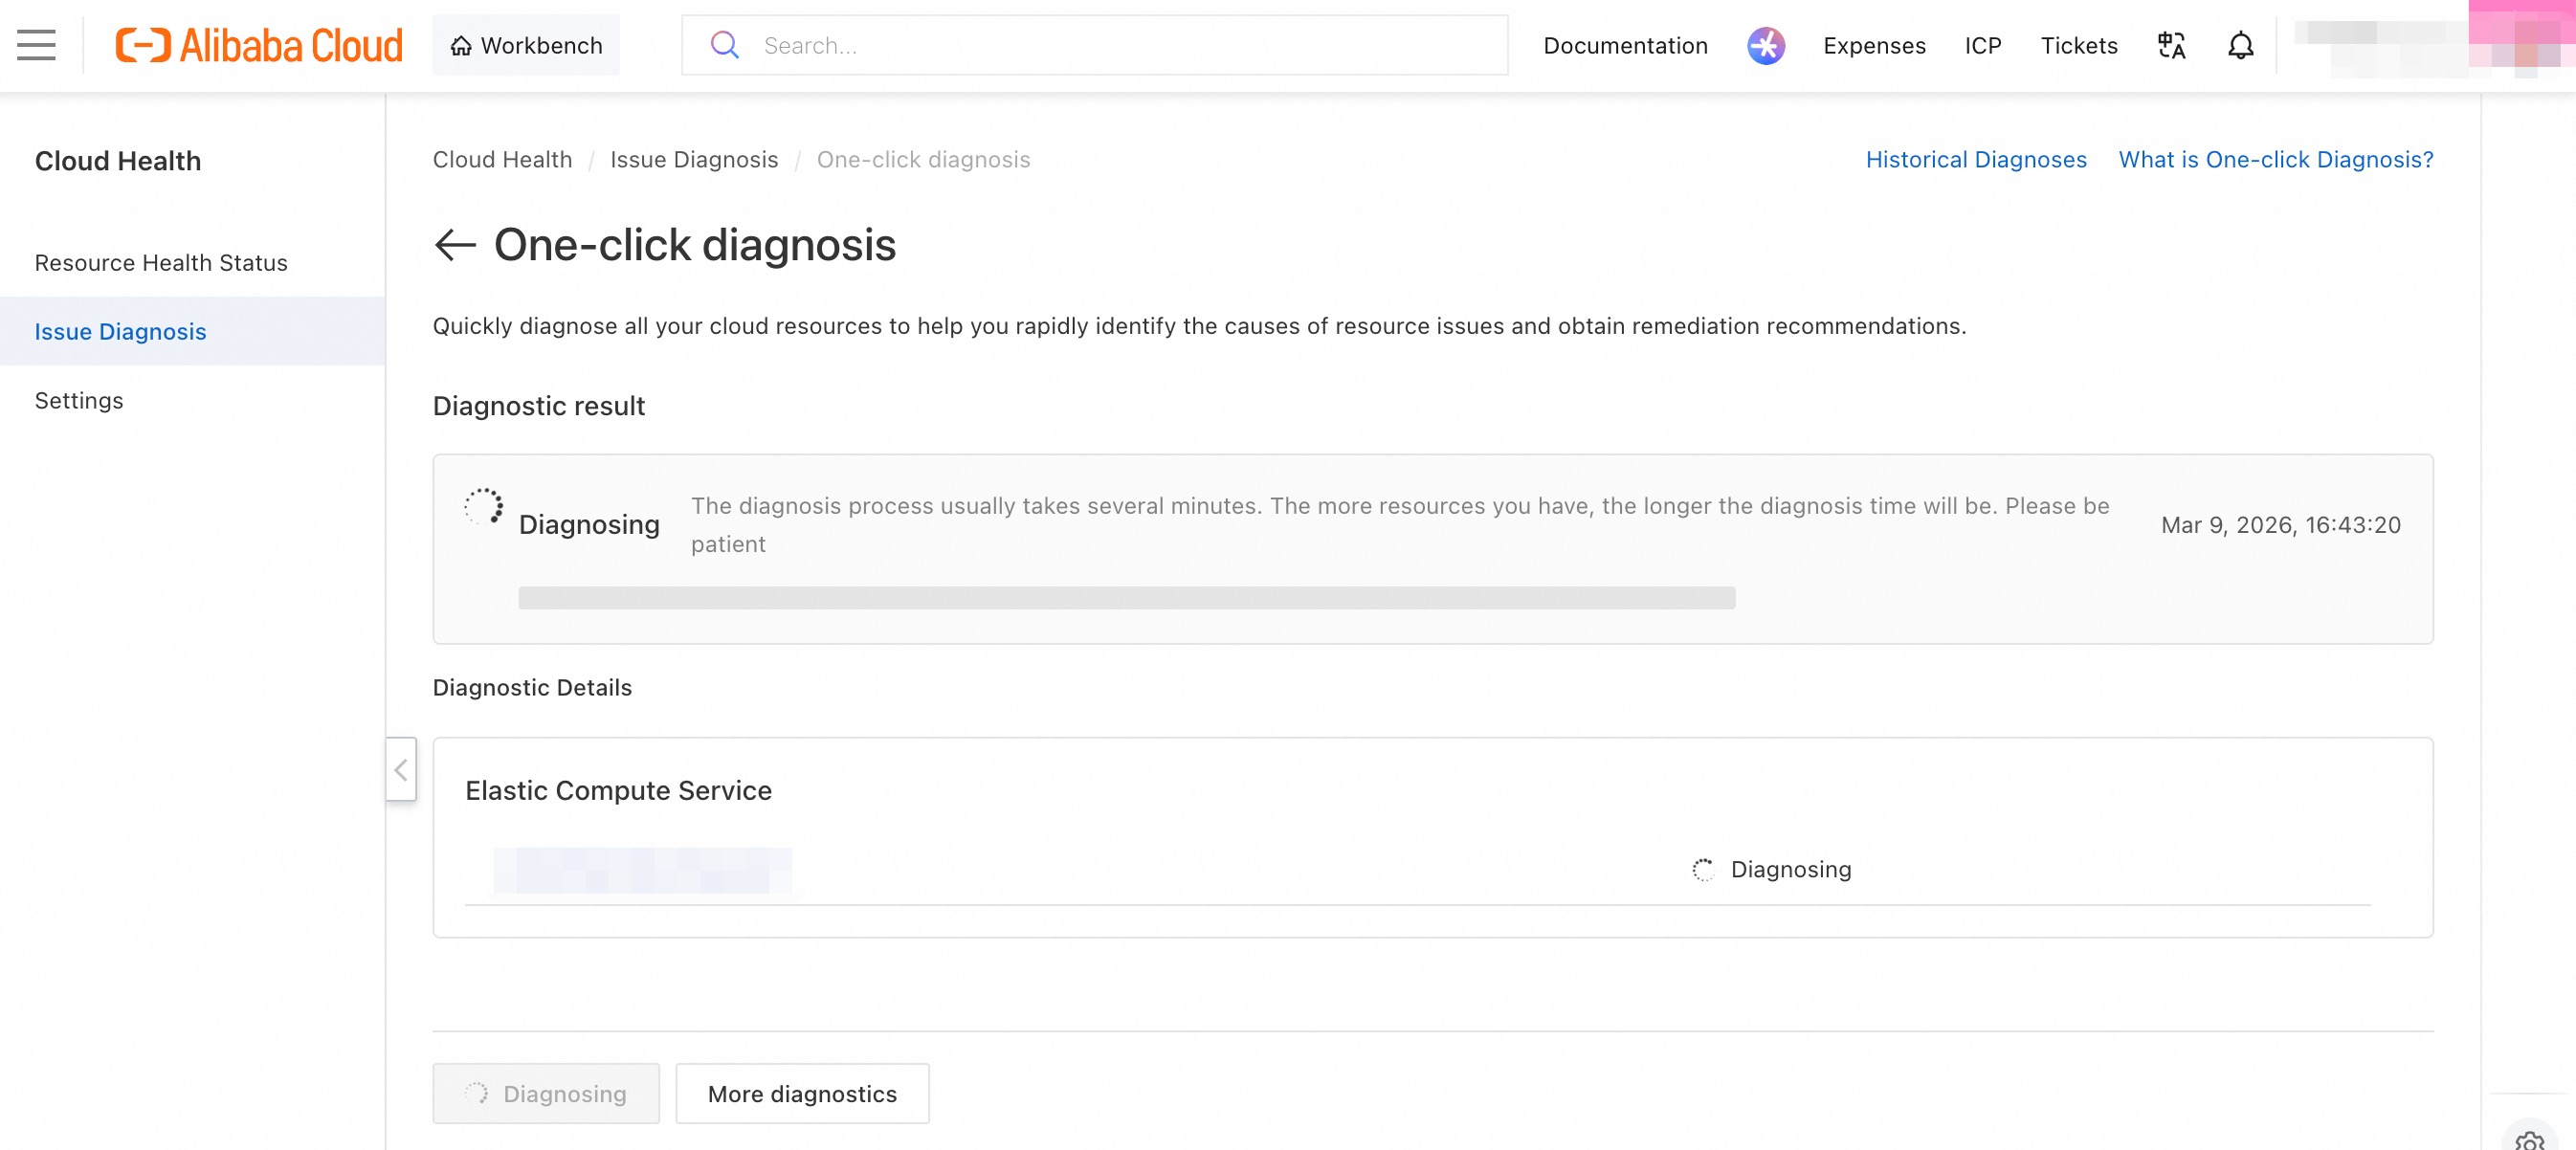Click the search magnifier icon
The width and height of the screenshot is (2576, 1150).
724,45
